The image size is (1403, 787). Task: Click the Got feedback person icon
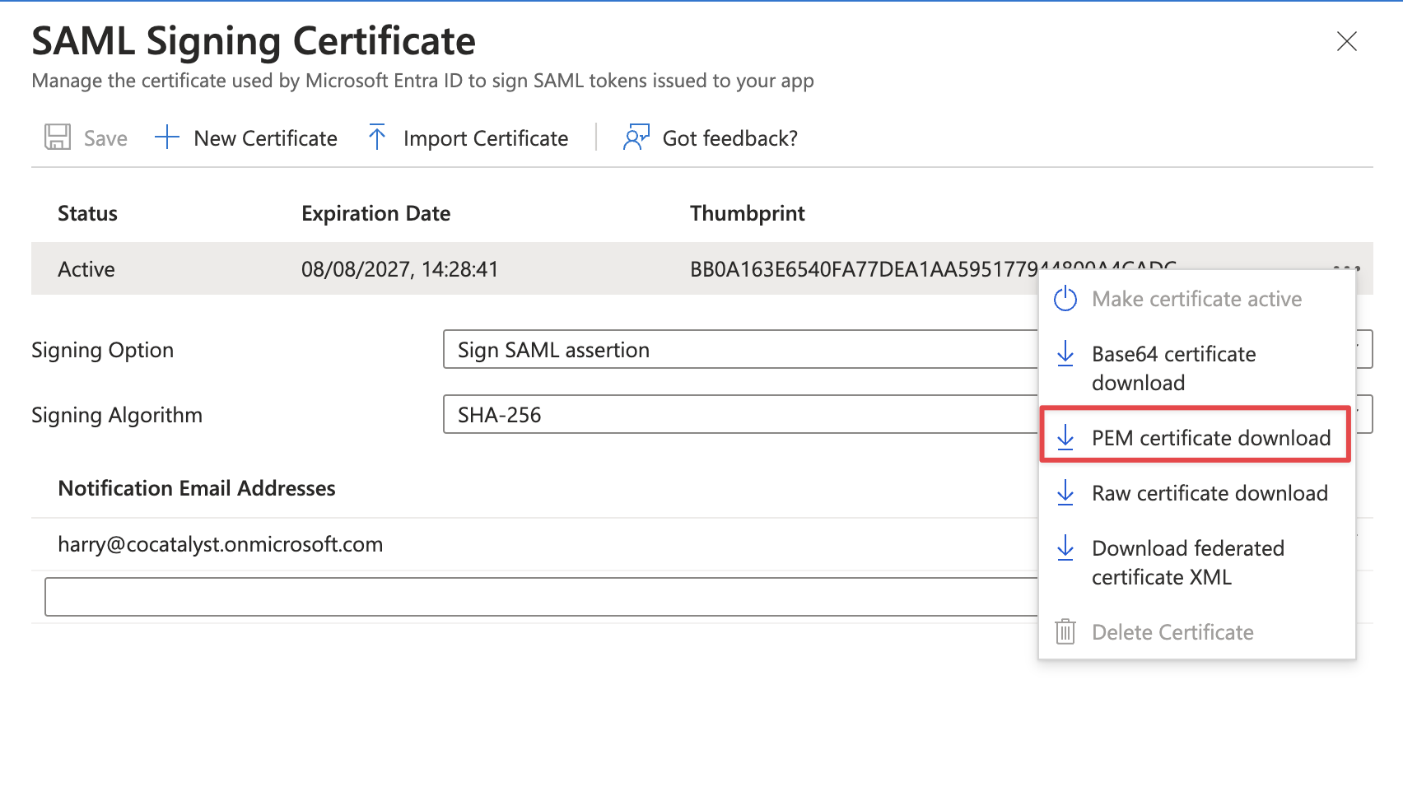636,137
